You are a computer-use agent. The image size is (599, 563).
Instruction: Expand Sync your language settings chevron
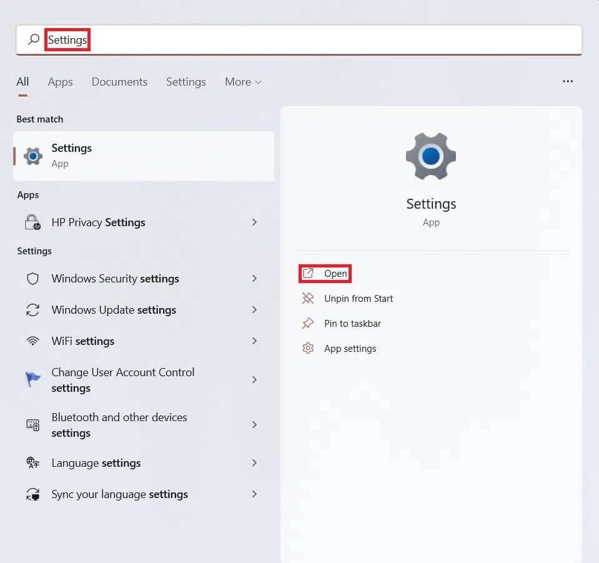point(254,494)
